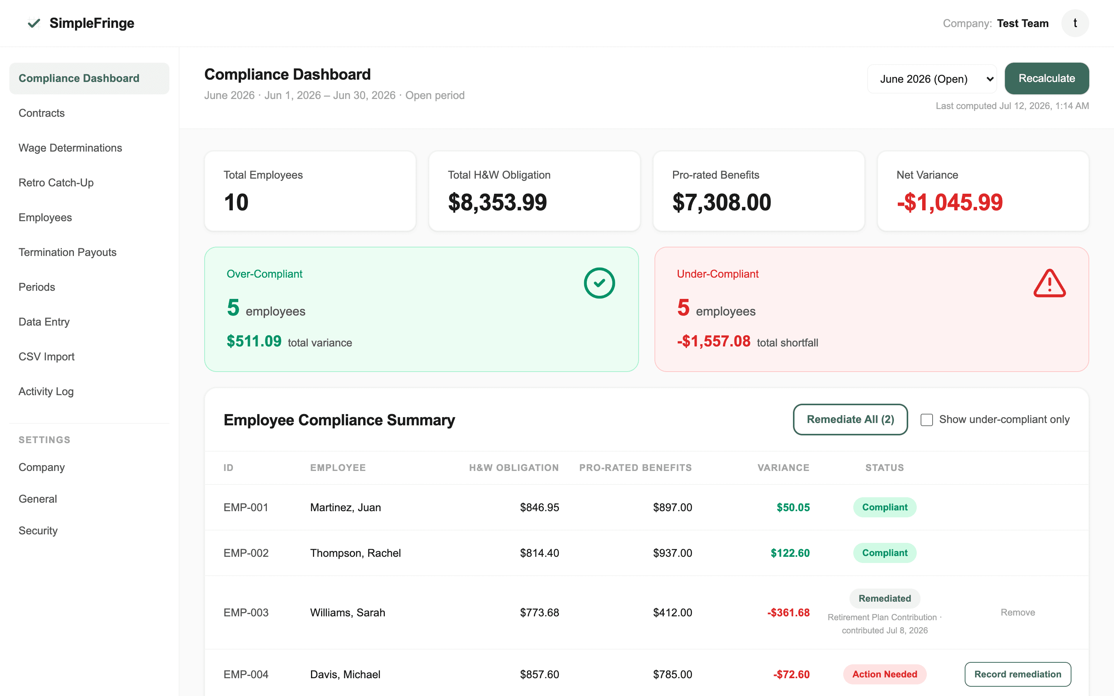Click the ID column header
This screenshot has width=1114, height=696.
pyautogui.click(x=228, y=468)
